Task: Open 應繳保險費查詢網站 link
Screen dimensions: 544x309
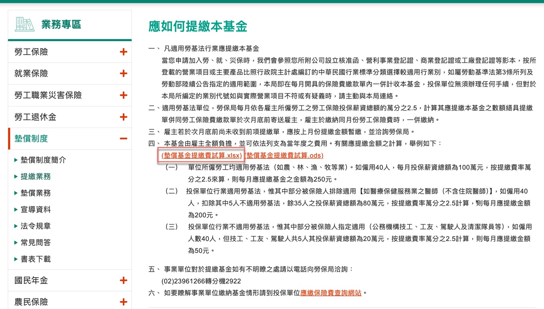Action: [x=331, y=293]
